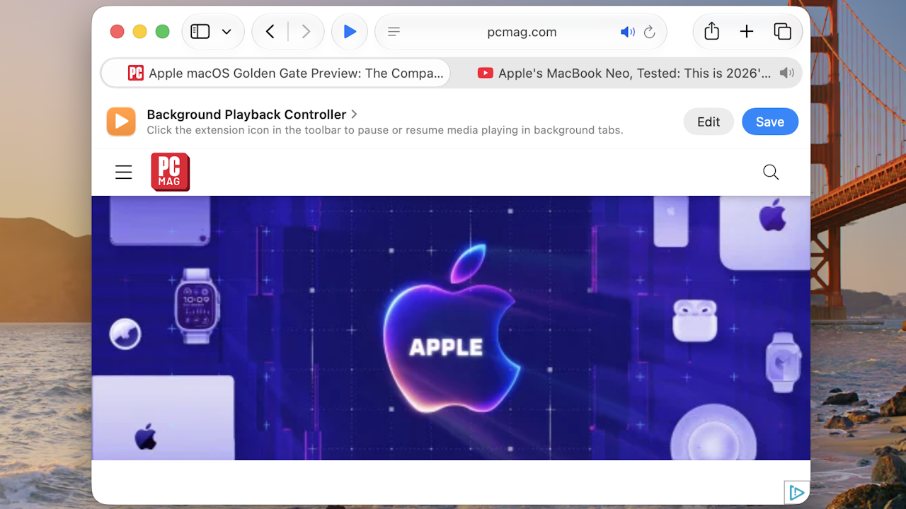This screenshot has width=906, height=509.
Task: Go back to the previous page
Action: tap(270, 32)
